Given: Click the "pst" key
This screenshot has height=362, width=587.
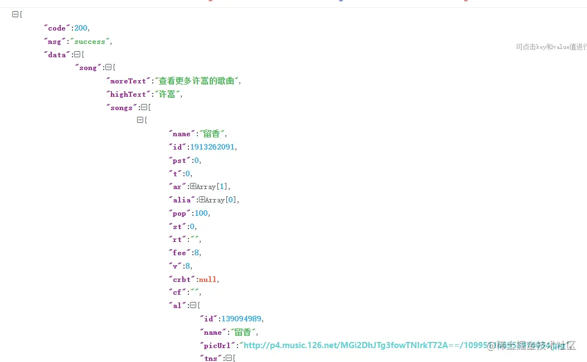Looking at the screenshot, I should [x=180, y=161].
